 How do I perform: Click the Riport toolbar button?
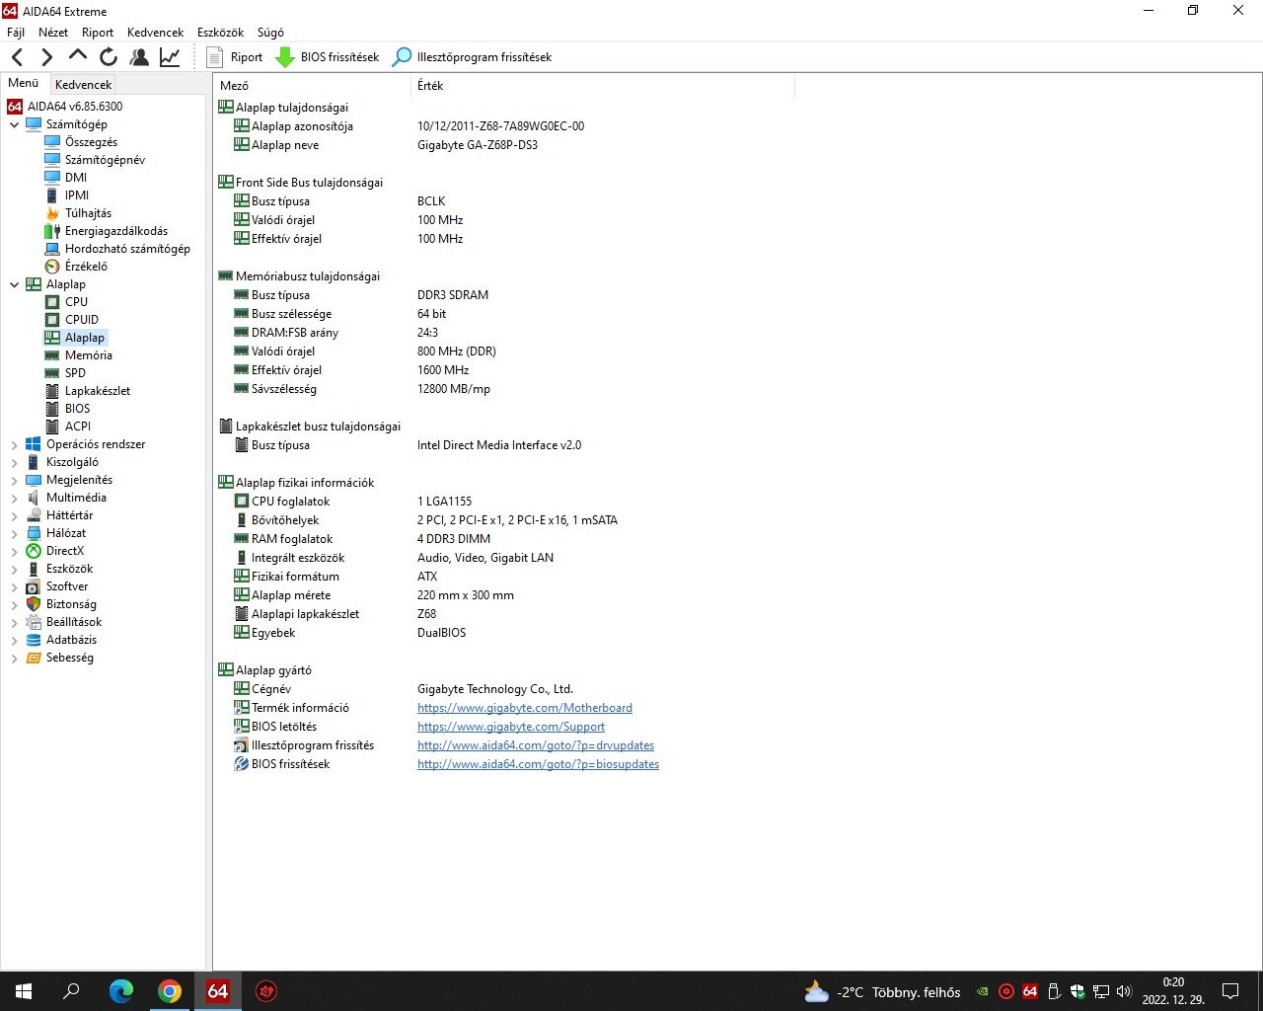(235, 57)
